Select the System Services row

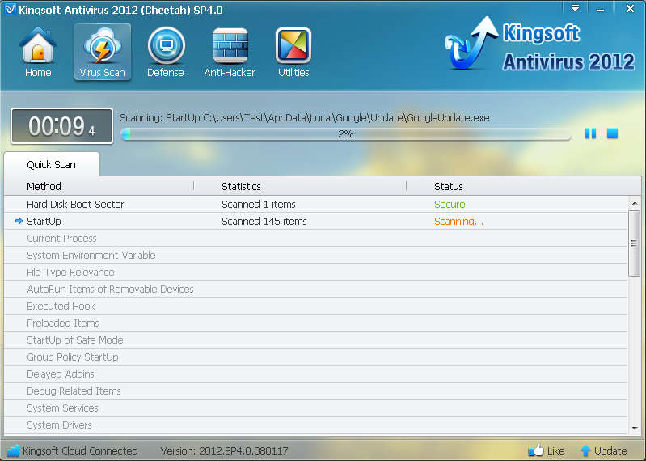316,408
